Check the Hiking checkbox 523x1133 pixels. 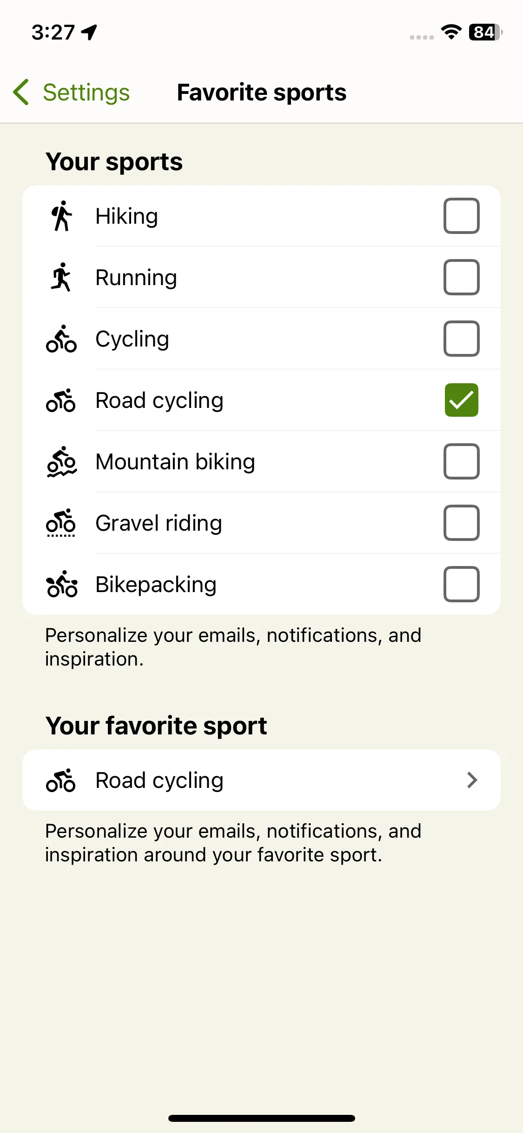(461, 216)
